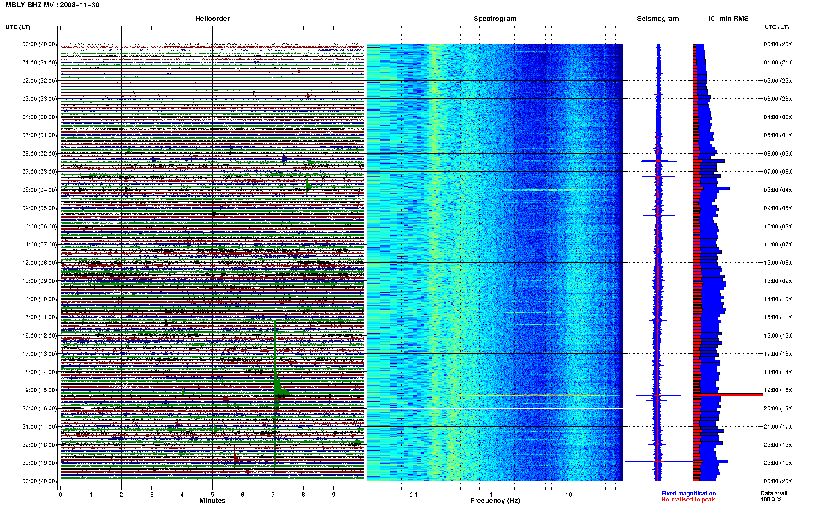Click left time label '12:00 (08:00)'
Image resolution: width=825 pixels, height=516 pixels.
pos(39,263)
